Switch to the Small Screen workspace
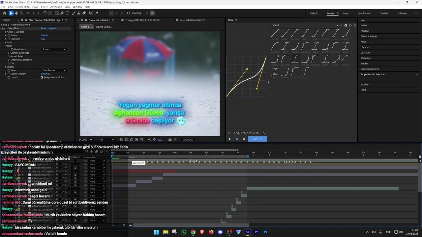Viewport: 422px width, 237px height. pos(364,13)
